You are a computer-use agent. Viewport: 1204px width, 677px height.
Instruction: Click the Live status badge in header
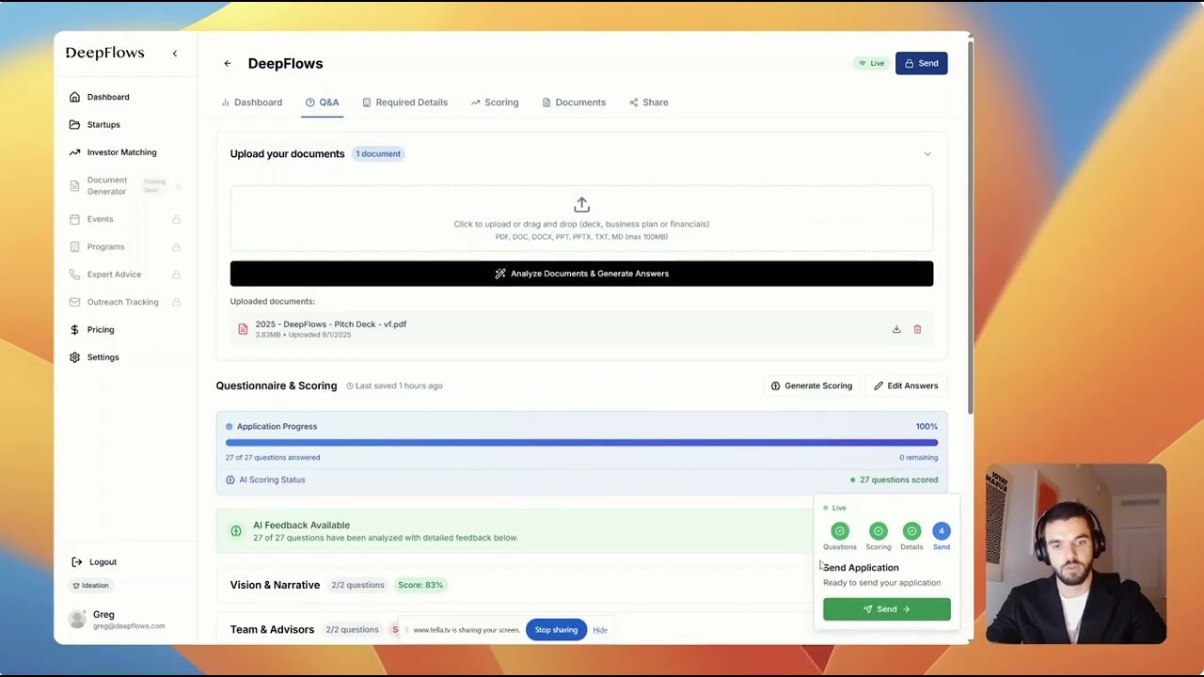(871, 64)
